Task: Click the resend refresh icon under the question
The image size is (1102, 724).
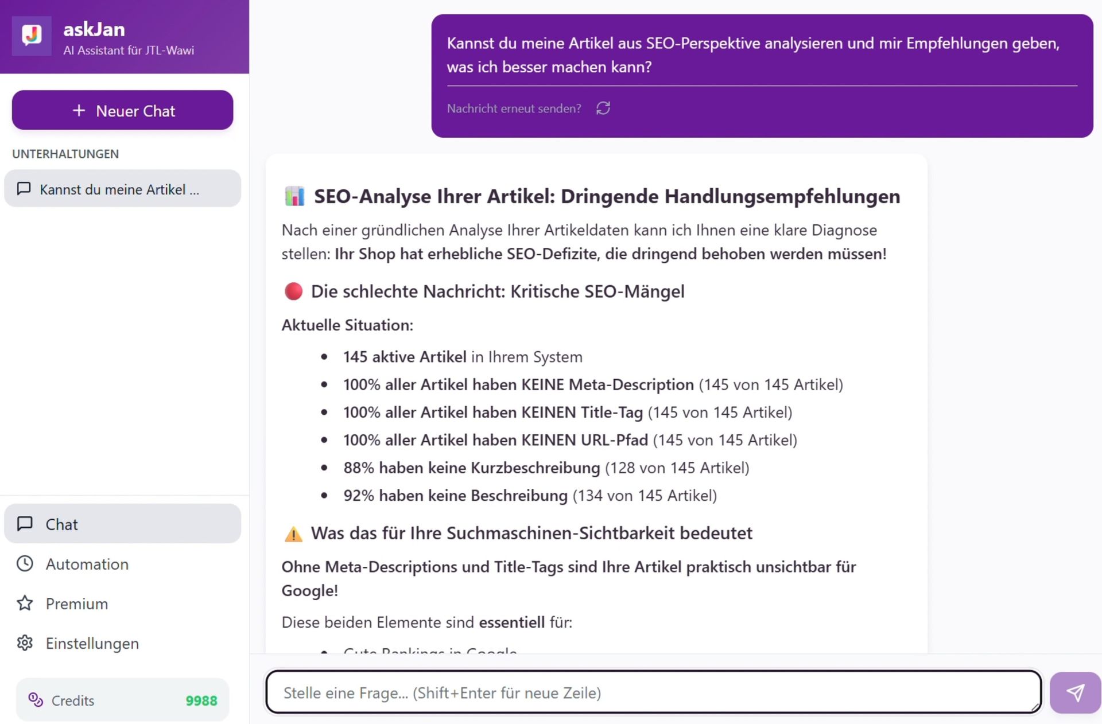Action: (603, 108)
